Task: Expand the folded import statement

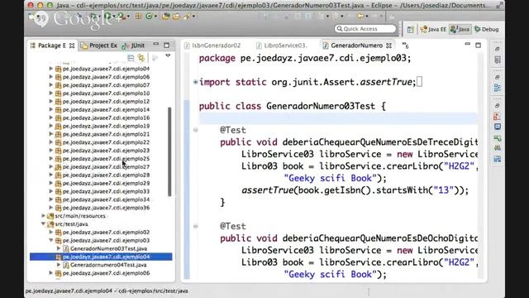Action: pos(195,82)
